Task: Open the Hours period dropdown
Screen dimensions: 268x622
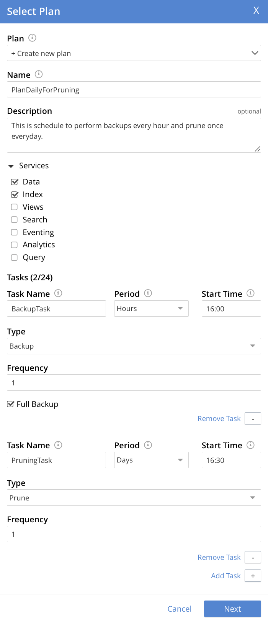Action: pos(151,309)
